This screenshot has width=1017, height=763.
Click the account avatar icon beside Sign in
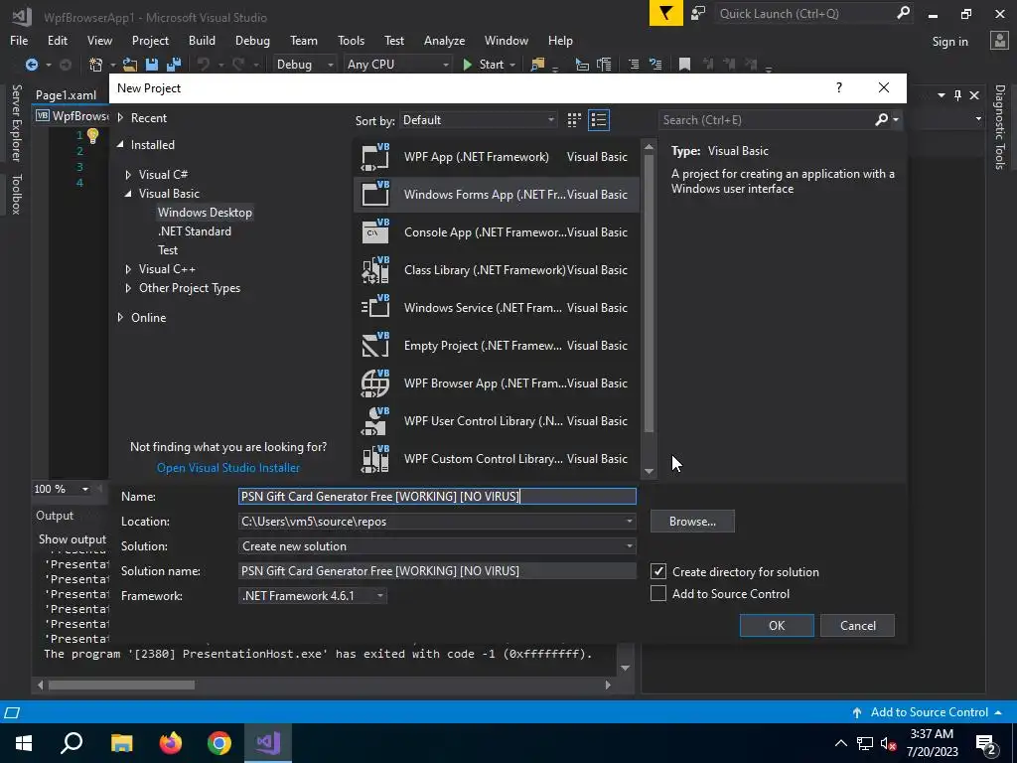pyautogui.click(x=999, y=41)
